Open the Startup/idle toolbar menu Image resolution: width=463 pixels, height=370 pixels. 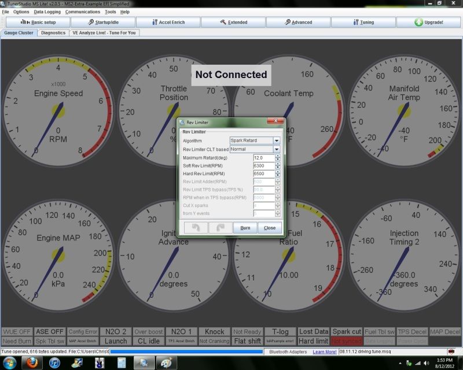(x=103, y=22)
